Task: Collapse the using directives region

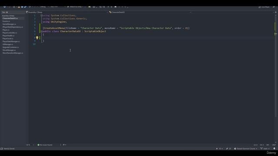Action: 41,16
